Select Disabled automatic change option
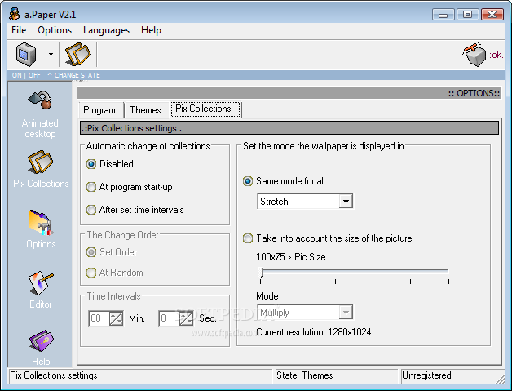The image size is (512, 391). (x=110, y=164)
